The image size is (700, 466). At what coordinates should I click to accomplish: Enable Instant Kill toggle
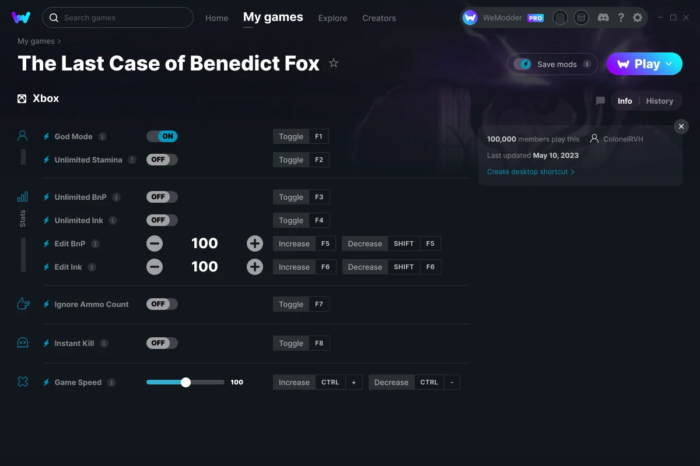click(x=162, y=343)
